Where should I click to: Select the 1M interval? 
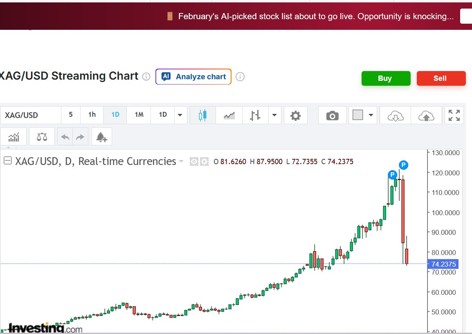(x=139, y=115)
